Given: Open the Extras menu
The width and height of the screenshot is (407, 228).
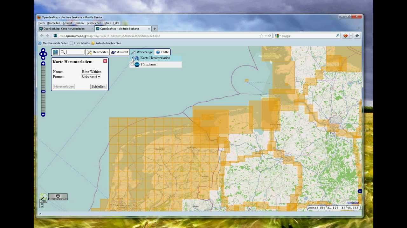Looking at the screenshot, I should click(107, 23).
